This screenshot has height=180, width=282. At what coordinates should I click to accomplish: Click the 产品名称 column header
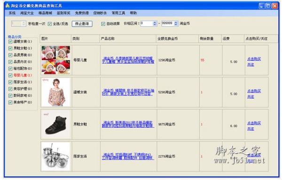click(x=128, y=39)
